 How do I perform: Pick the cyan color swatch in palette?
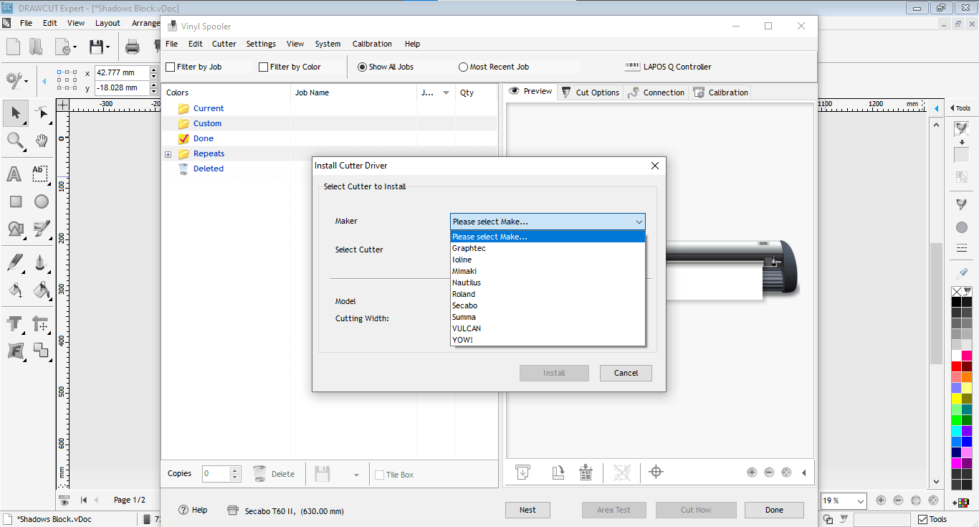coord(956,431)
